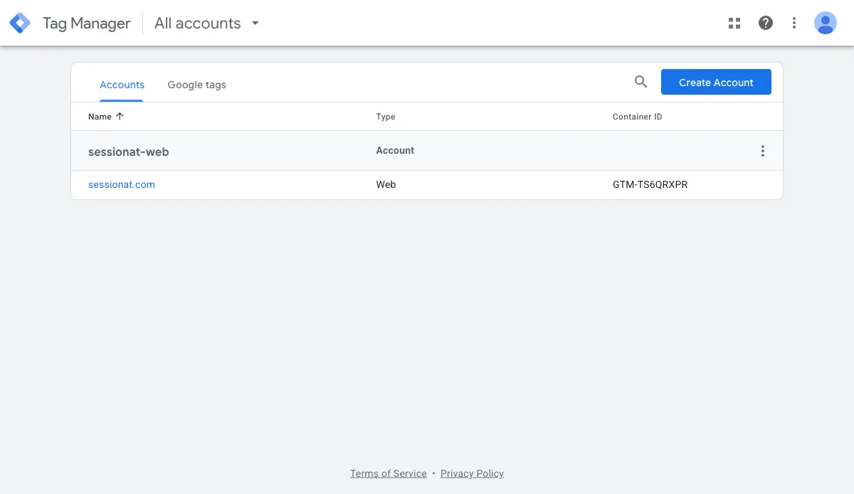This screenshot has height=494, width=854.
Task: Open the Privacy Policy link
Action: coord(472,473)
